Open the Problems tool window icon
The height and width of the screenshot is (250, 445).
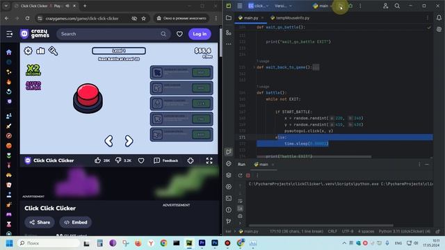pyautogui.click(x=229, y=210)
